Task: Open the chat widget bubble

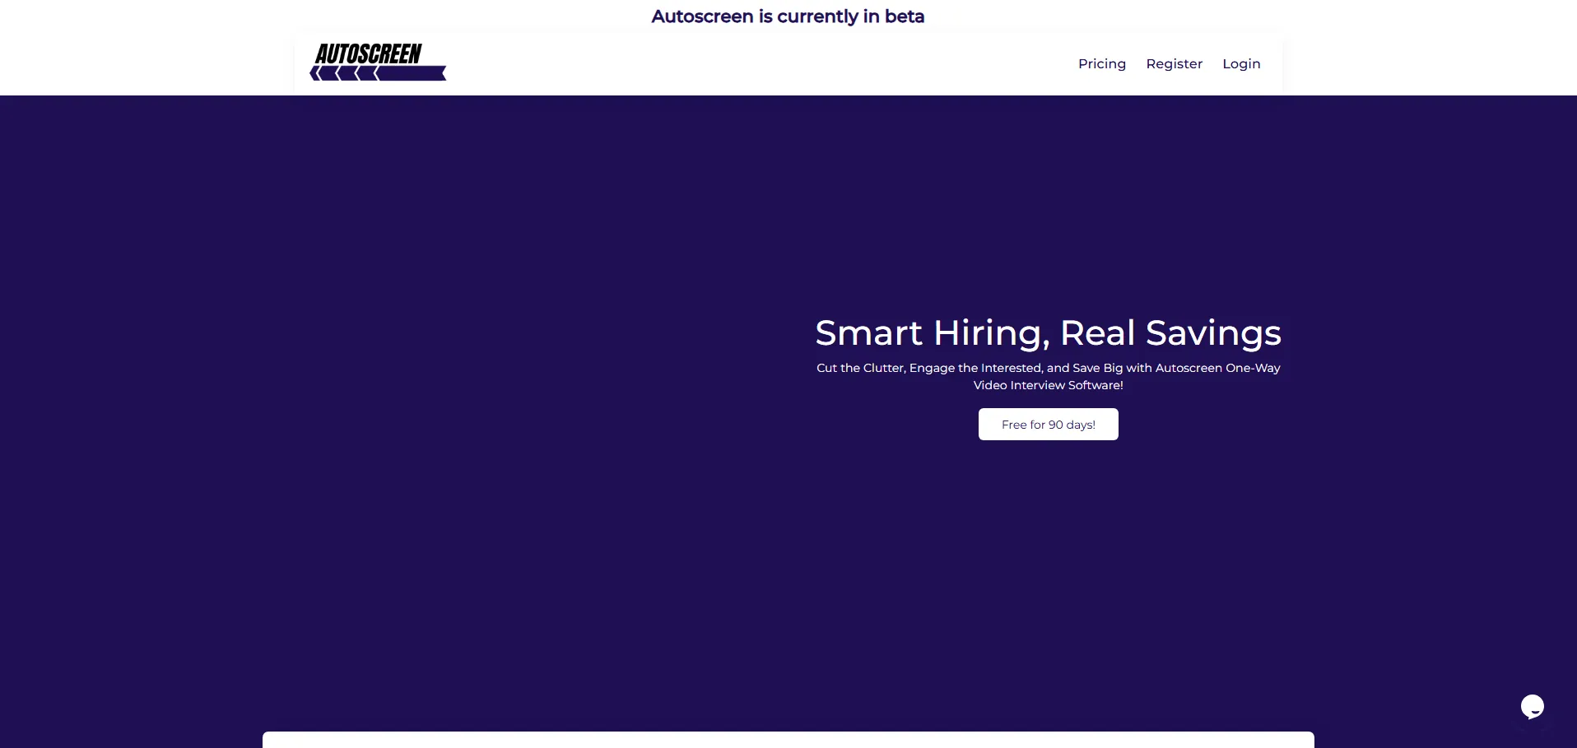Action: [1532, 707]
